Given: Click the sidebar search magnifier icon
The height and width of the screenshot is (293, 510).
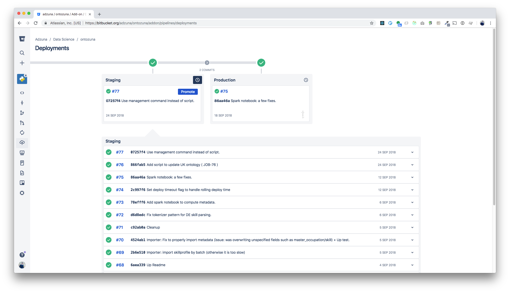Looking at the screenshot, I should tap(22, 53).
